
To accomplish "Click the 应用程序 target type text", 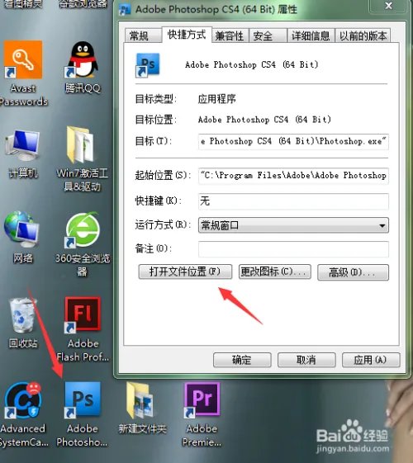I will point(217,99).
